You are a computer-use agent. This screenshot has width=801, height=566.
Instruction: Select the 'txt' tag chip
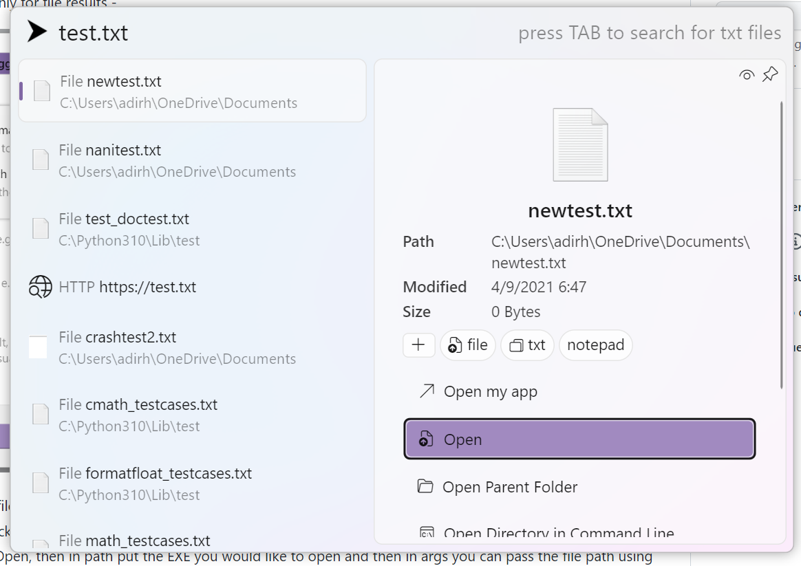tap(527, 345)
